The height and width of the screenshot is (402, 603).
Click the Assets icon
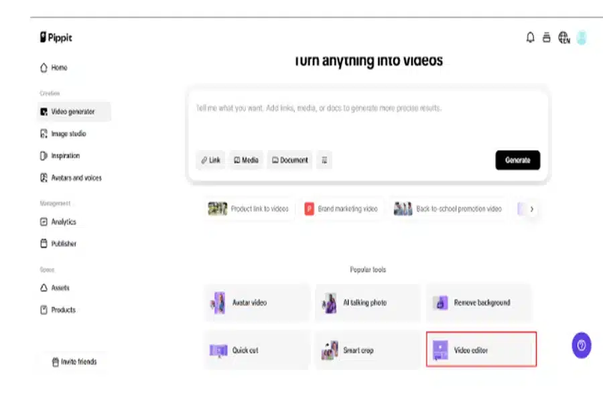pyautogui.click(x=44, y=287)
